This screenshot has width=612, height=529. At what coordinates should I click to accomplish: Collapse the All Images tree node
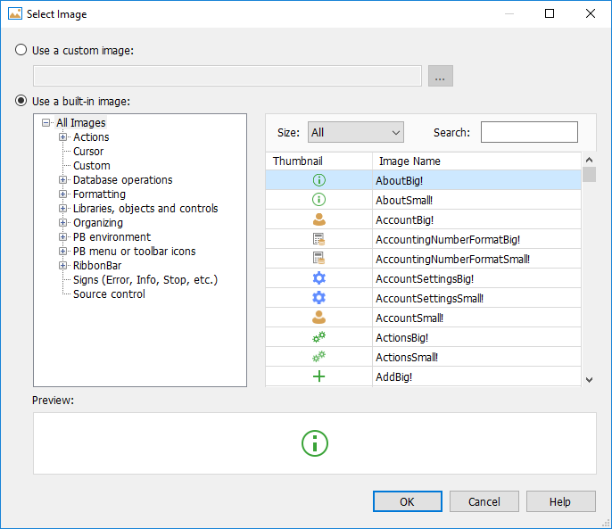tap(46, 123)
